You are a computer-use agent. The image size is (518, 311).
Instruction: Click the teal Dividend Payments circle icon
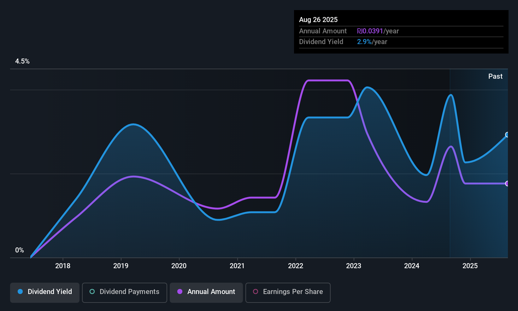click(x=92, y=291)
